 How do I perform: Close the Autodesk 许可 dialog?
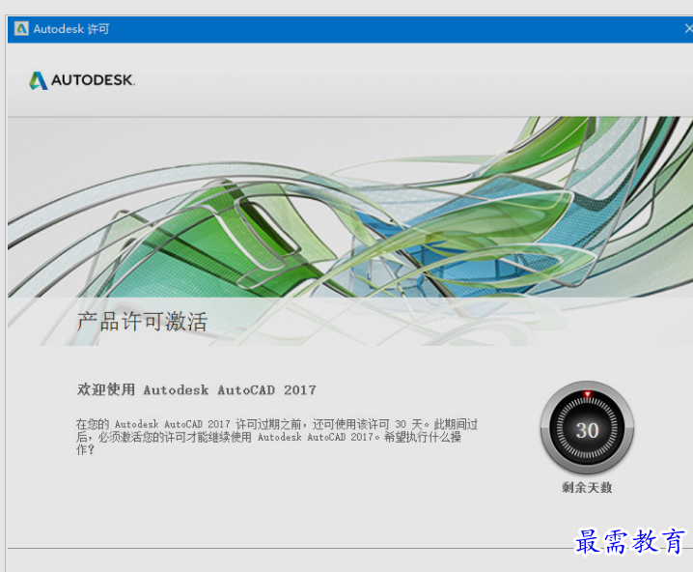tap(688, 29)
